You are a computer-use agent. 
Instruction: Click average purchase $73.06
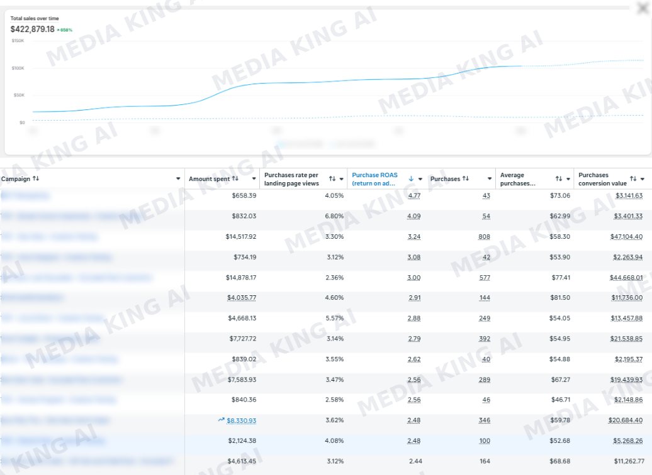(560, 195)
